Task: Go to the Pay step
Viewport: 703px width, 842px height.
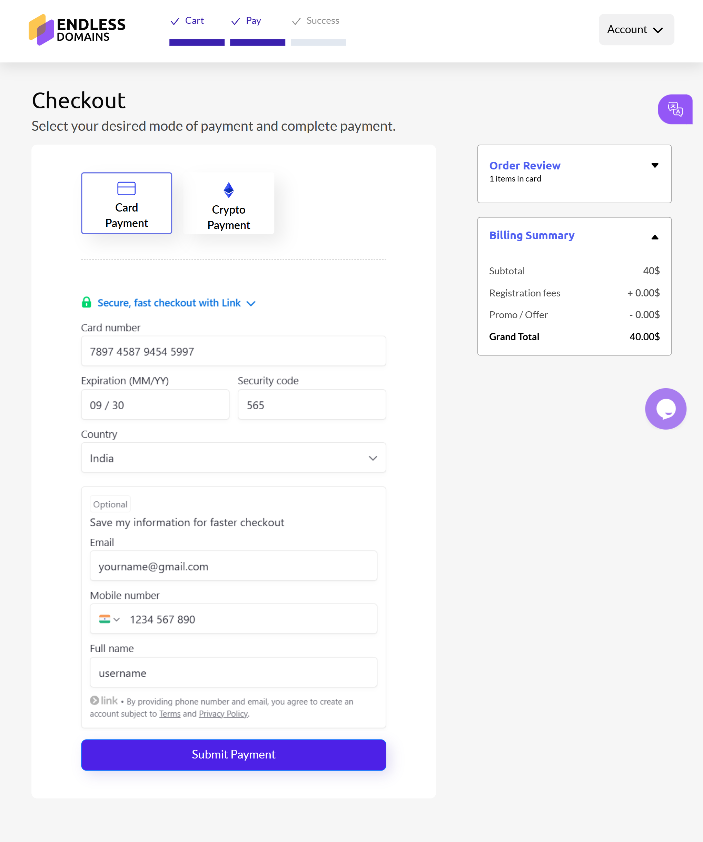Action: click(x=253, y=21)
